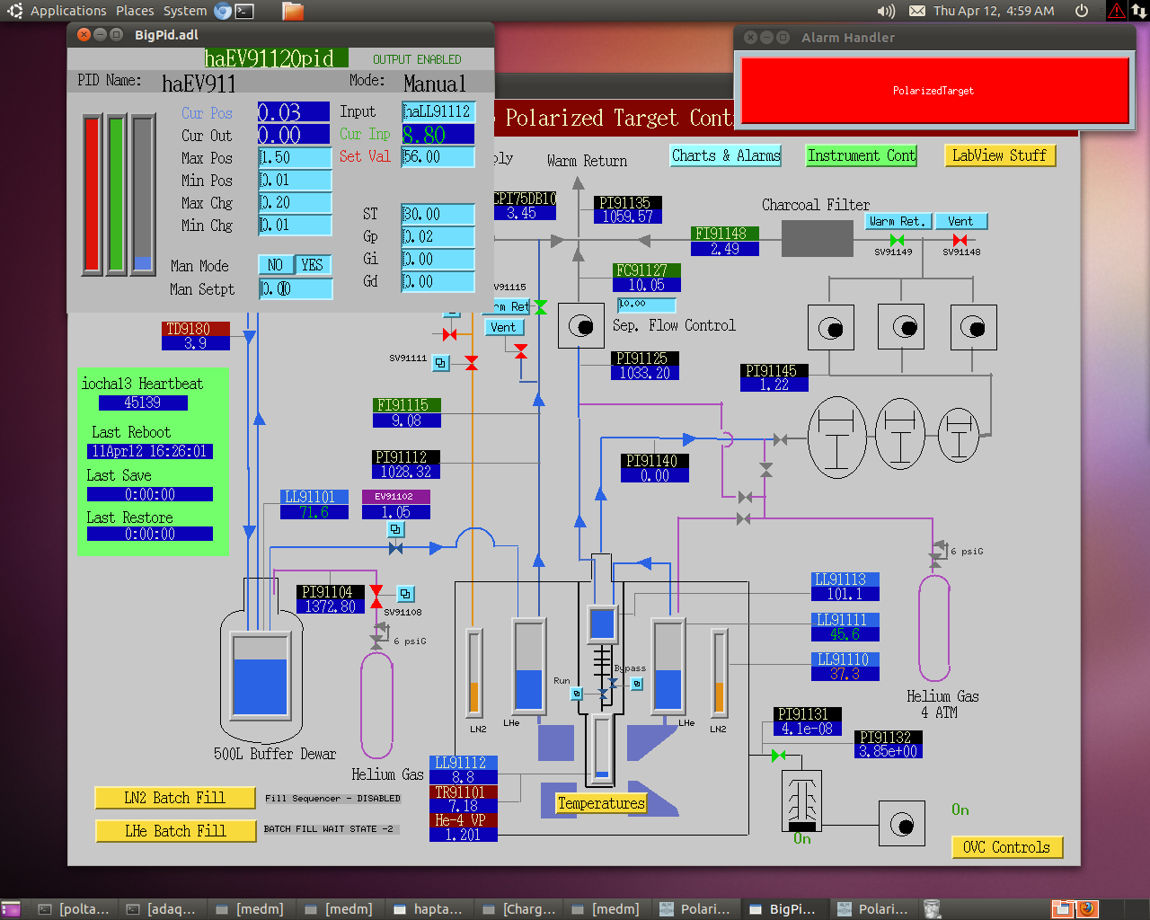Click the pump symbol beside OVC Controls

point(901,823)
